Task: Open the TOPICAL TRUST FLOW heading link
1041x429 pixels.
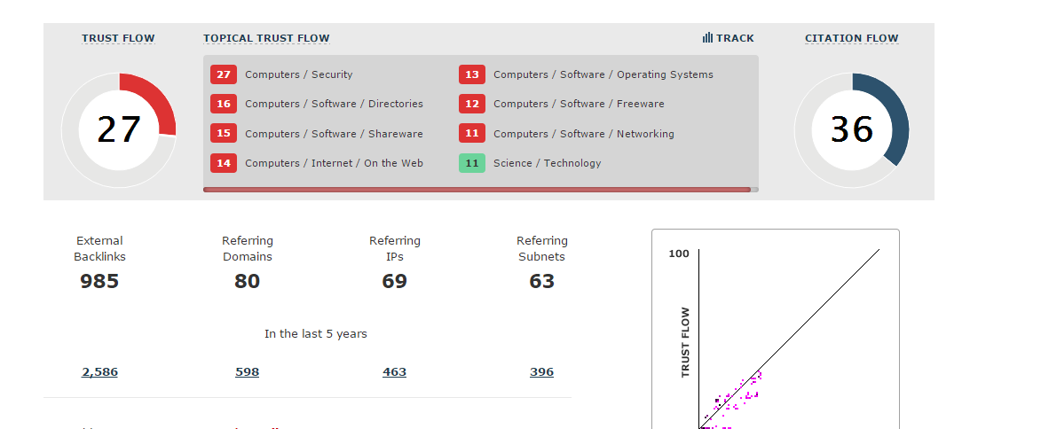Action: click(266, 38)
